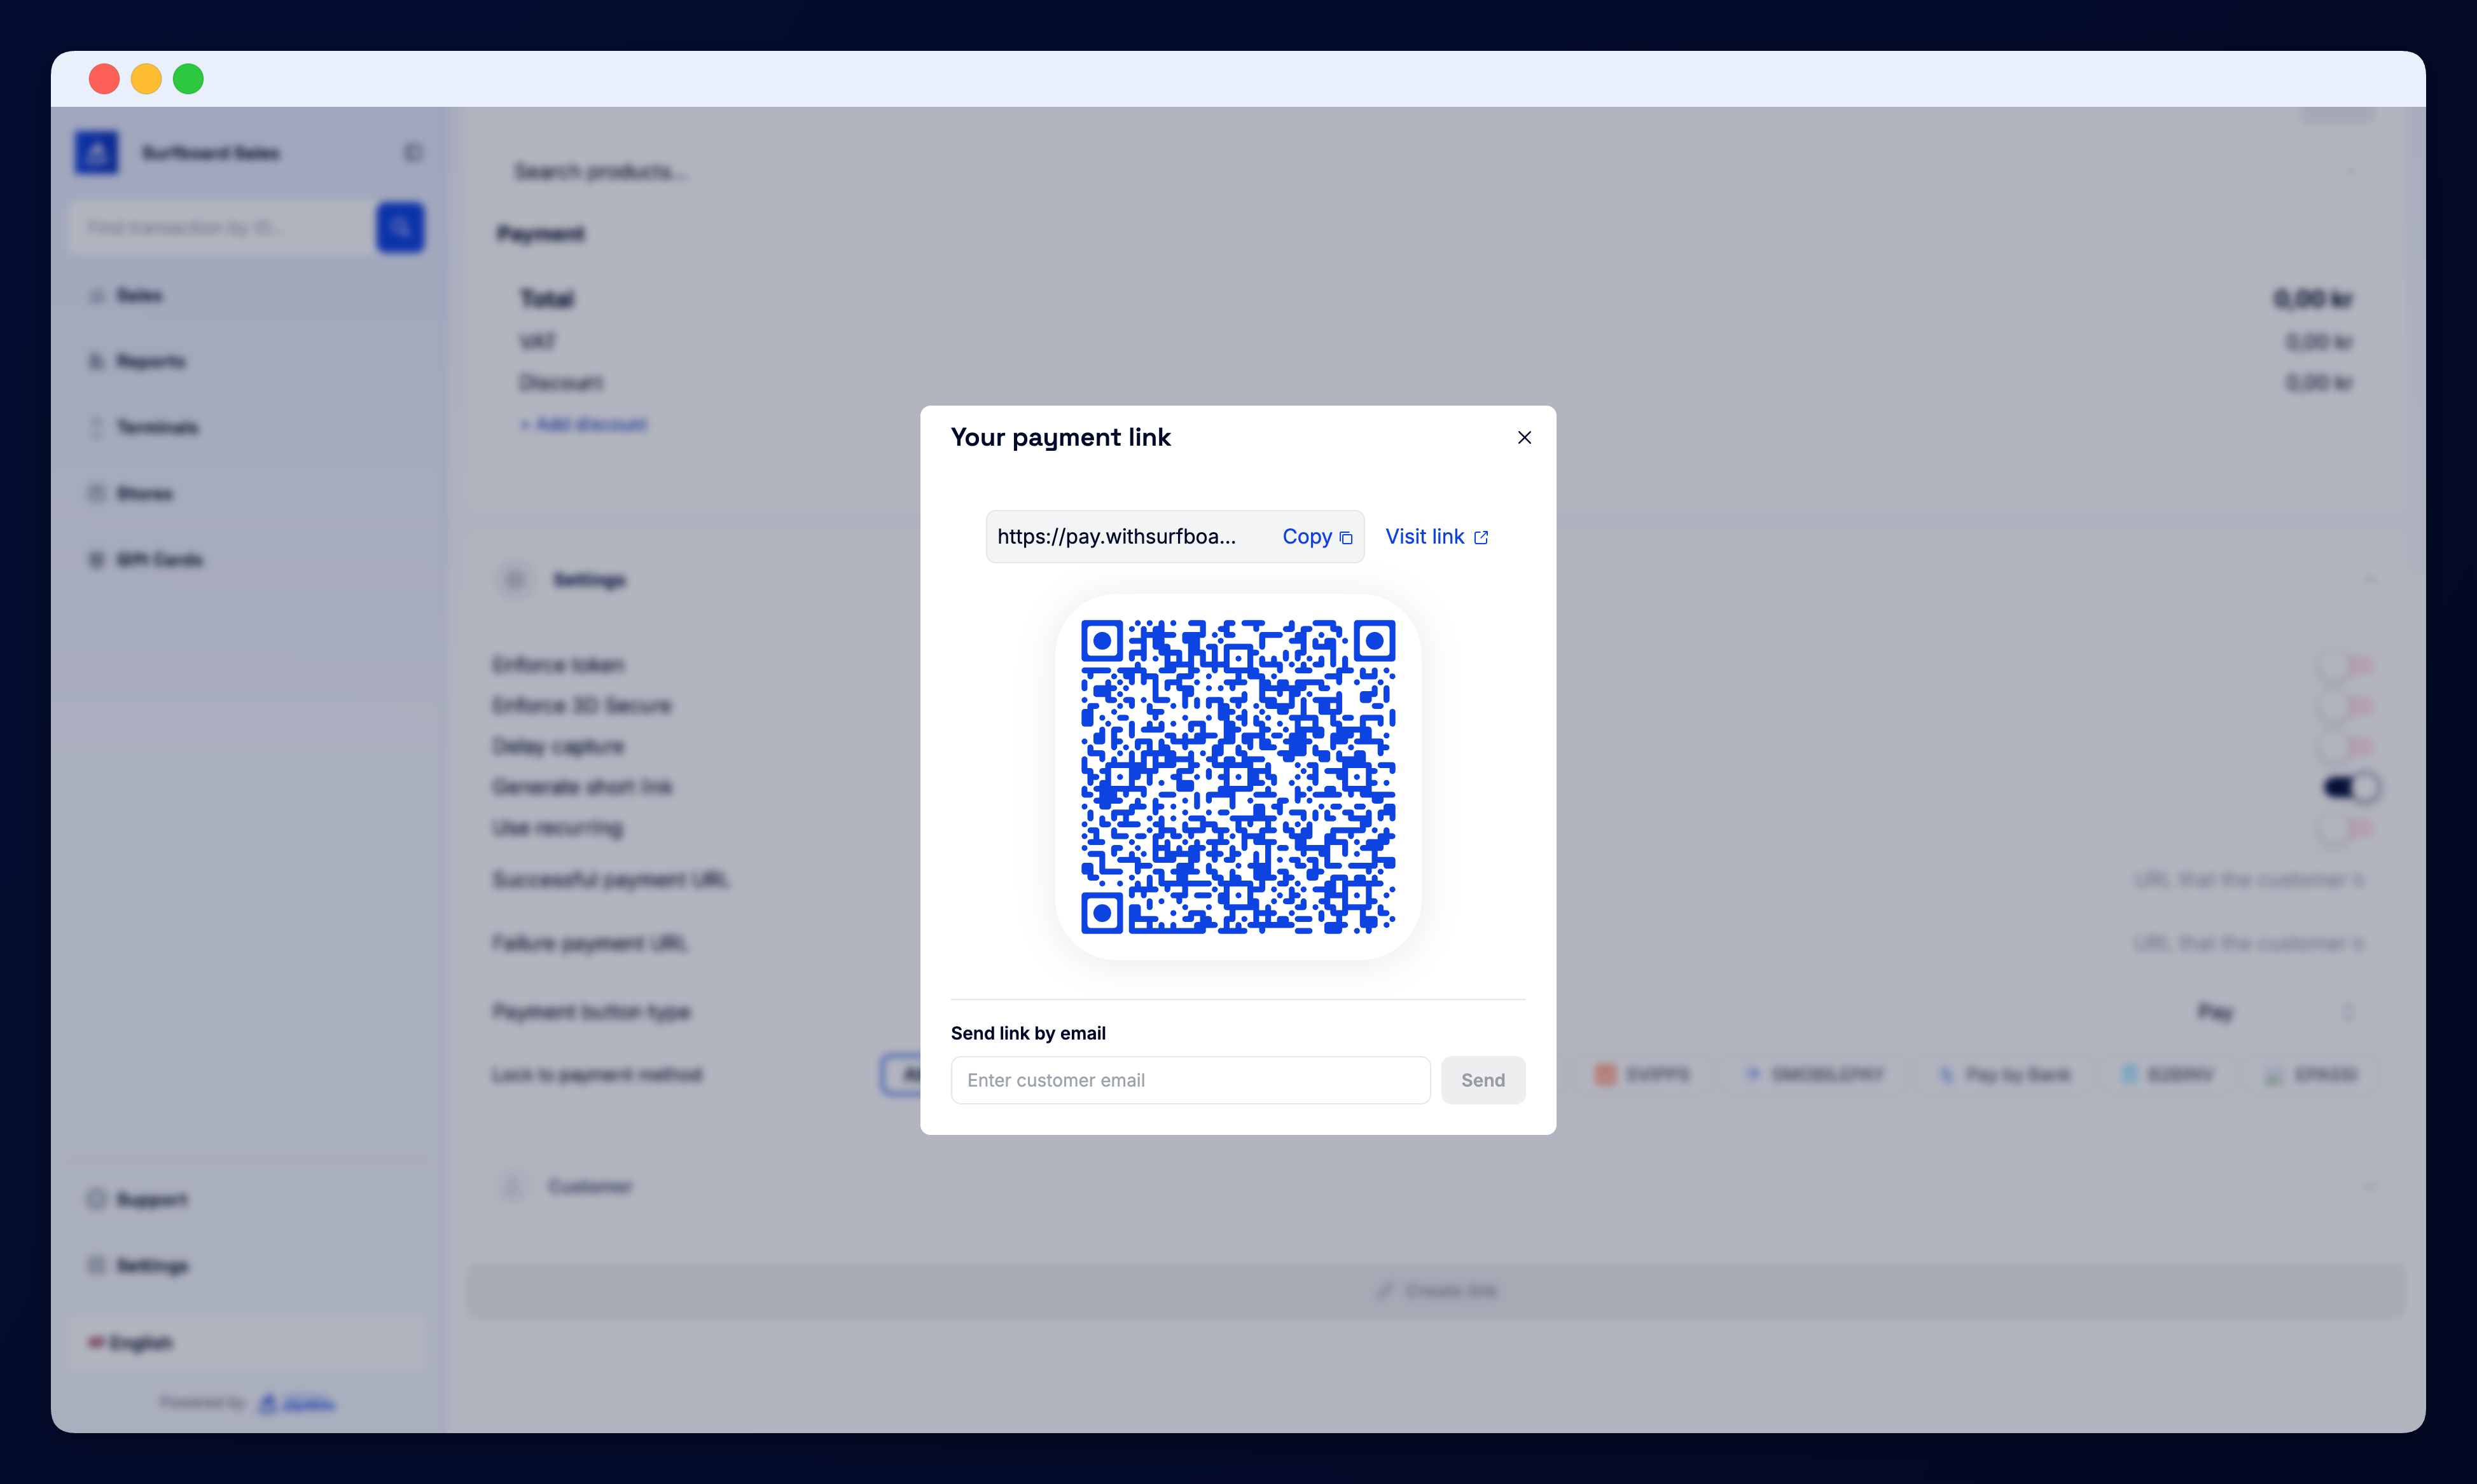Click the Visit link text
Image resolution: width=2477 pixels, height=1484 pixels.
[x=1425, y=537]
